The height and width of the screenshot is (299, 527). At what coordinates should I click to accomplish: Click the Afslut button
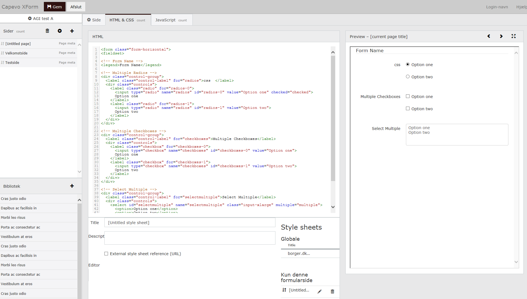[76, 7]
